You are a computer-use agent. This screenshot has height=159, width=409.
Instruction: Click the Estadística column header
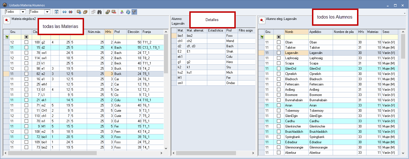[216, 30]
